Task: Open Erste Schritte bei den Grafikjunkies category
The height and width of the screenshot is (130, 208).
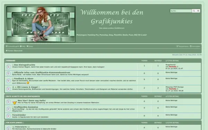Action: [x=23, y=96]
